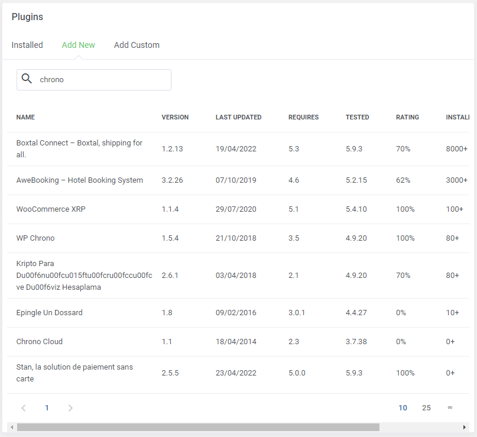
Task: Click installs 10+ cell
Action: pyautogui.click(x=452, y=313)
